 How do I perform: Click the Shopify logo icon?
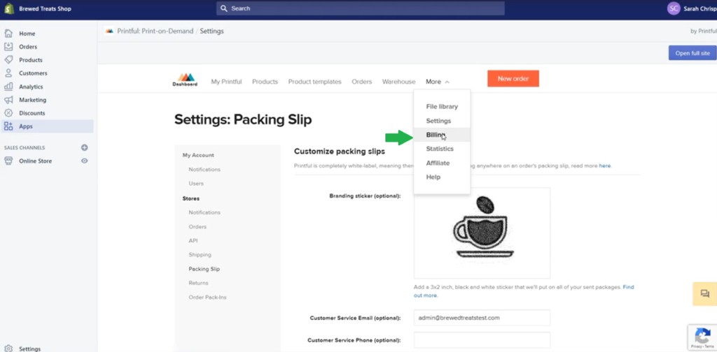point(8,8)
